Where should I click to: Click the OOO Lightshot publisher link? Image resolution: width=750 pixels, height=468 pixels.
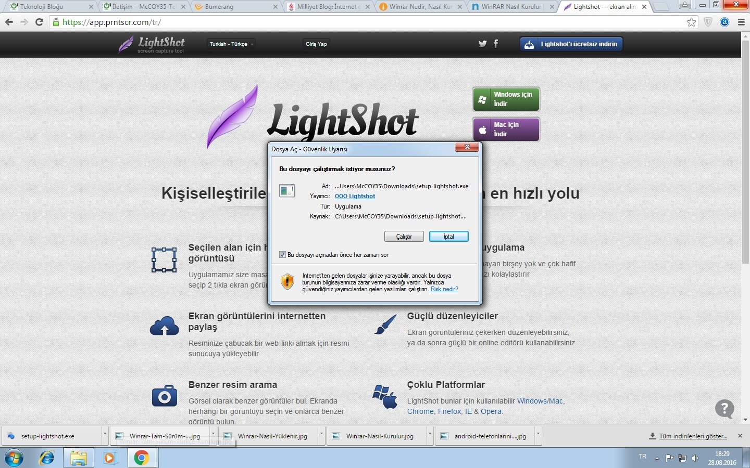tap(355, 196)
